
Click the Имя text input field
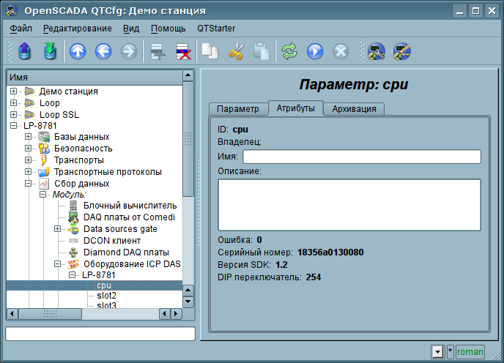tap(361, 157)
